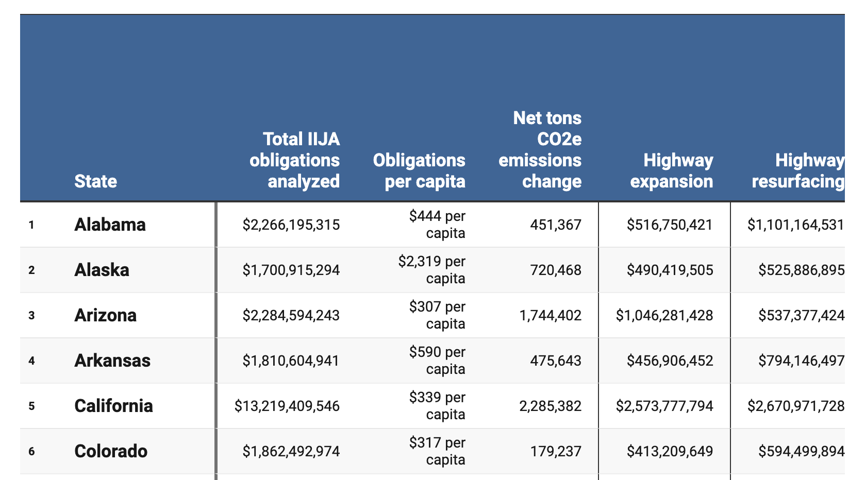Click the $339 per capita cell

(437, 406)
